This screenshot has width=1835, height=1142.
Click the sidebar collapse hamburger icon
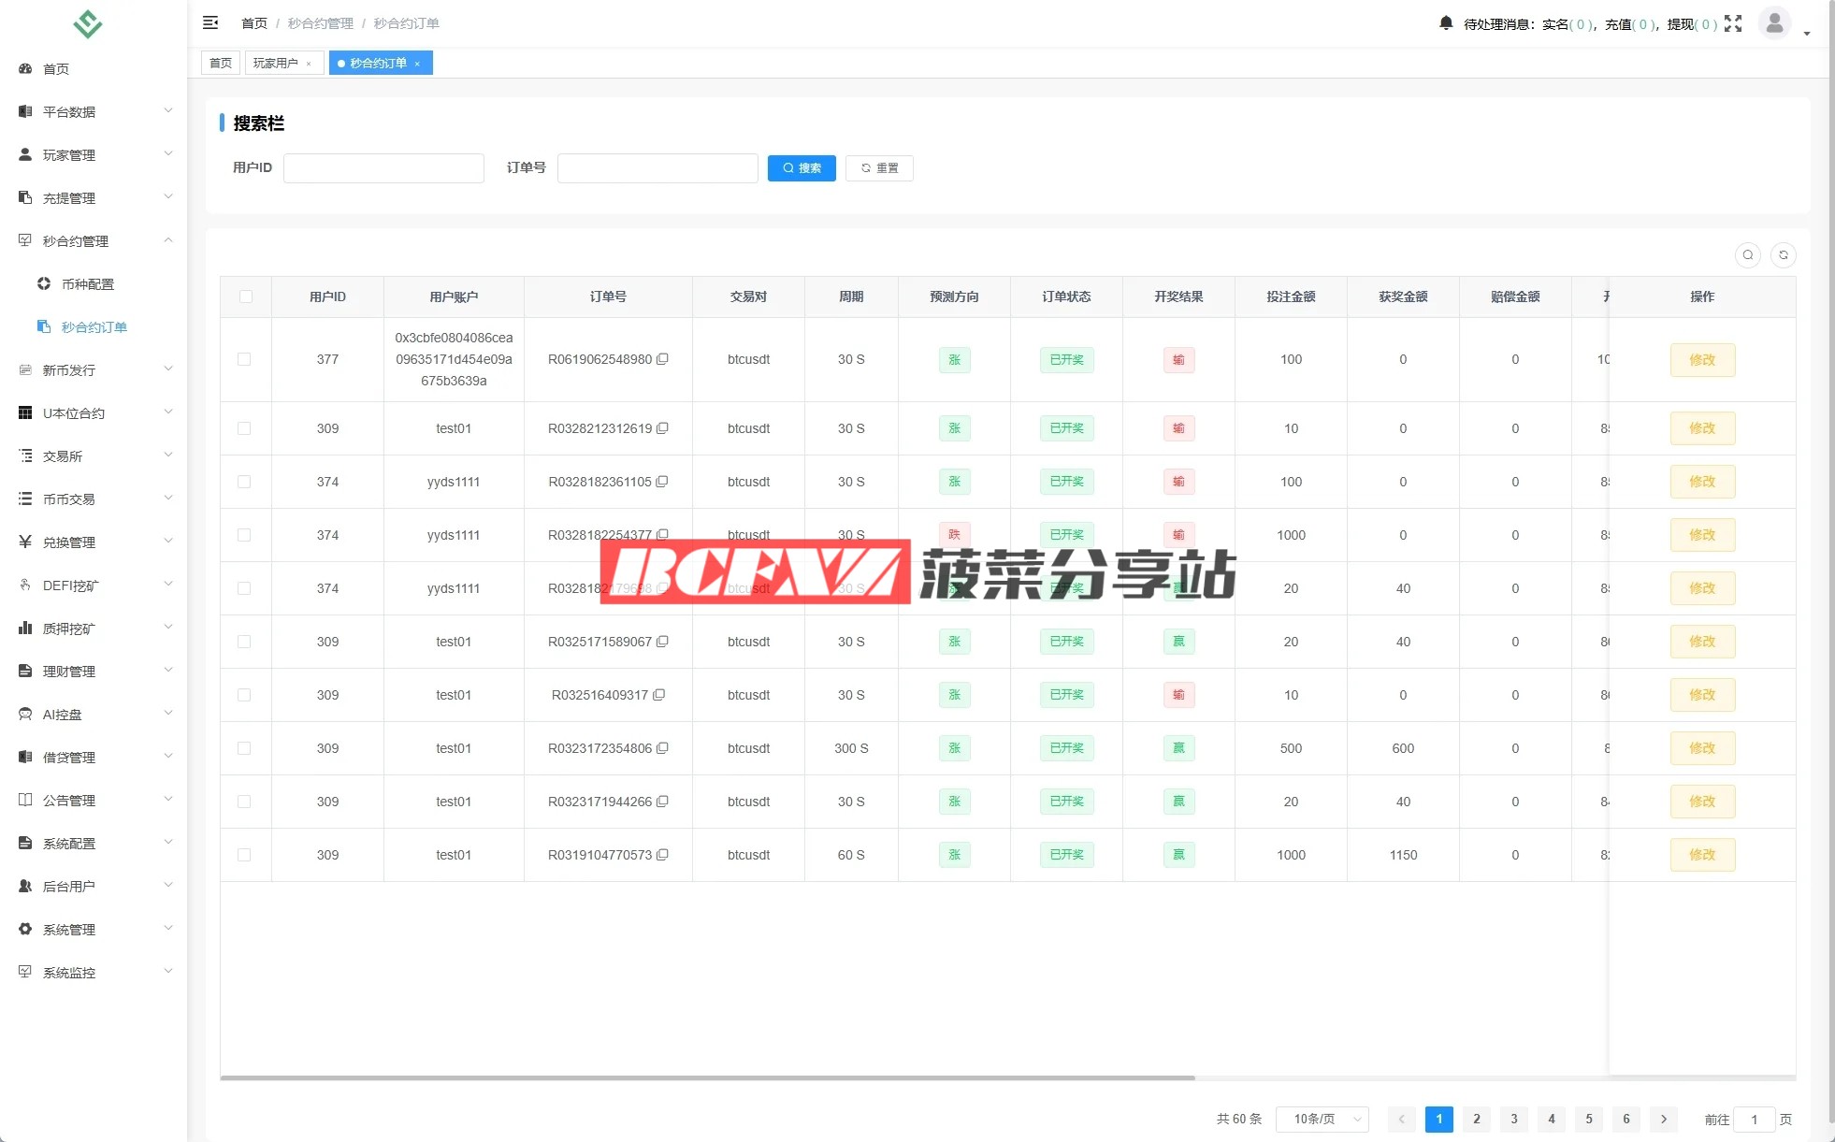point(210,22)
